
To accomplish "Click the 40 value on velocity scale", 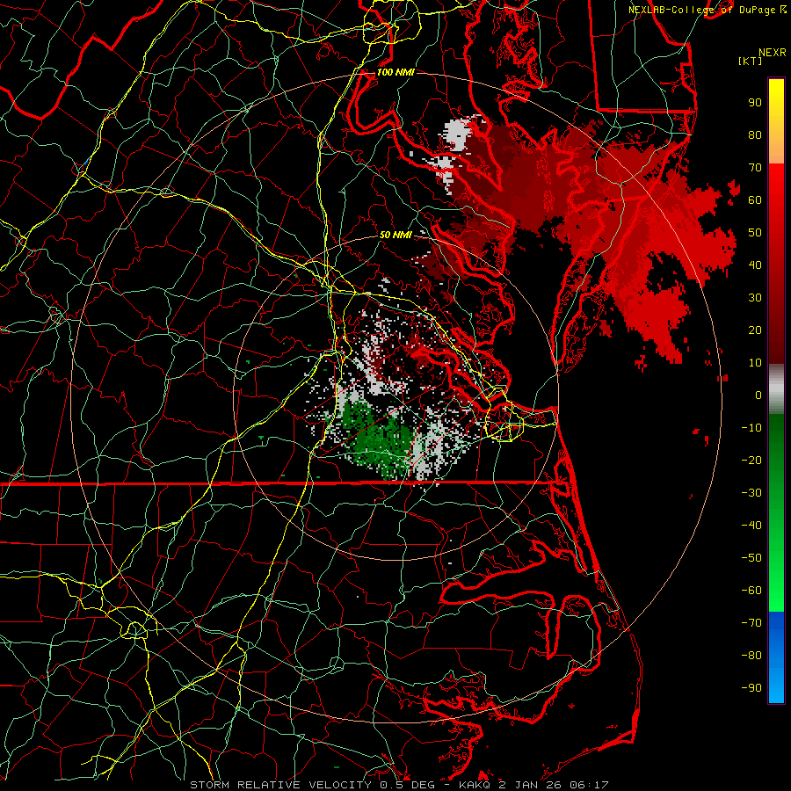I will (755, 265).
